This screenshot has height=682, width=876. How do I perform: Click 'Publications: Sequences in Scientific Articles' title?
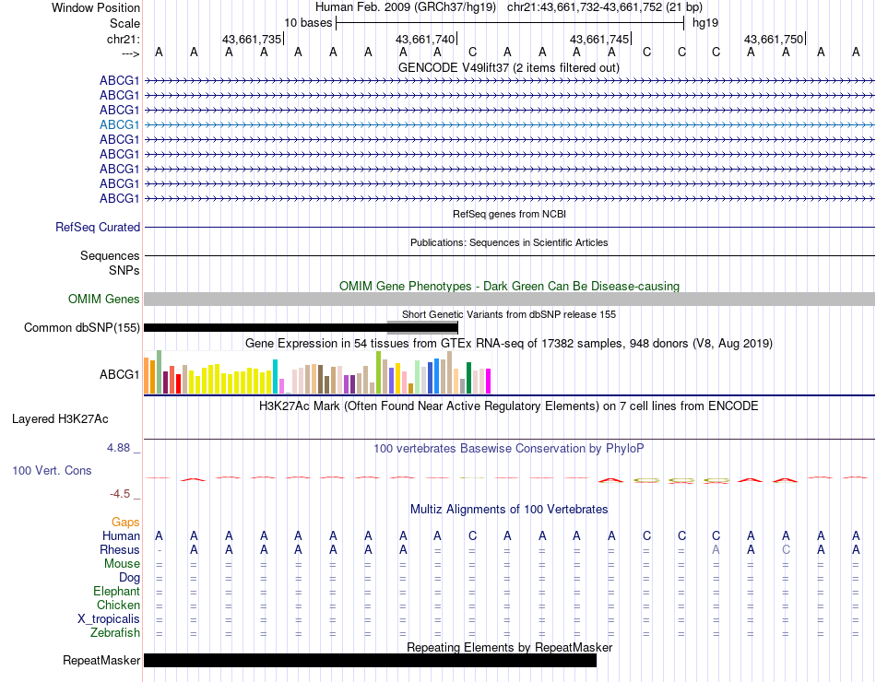click(509, 242)
